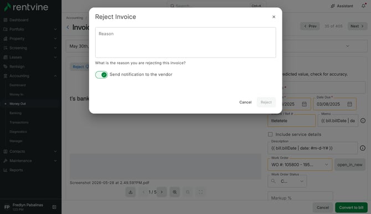The image size is (371, 214).
Task: Show info for the Description field
Action: (x=363, y=148)
